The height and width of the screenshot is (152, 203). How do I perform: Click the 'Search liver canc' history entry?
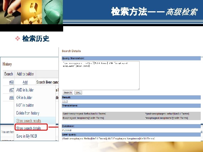point(47,82)
